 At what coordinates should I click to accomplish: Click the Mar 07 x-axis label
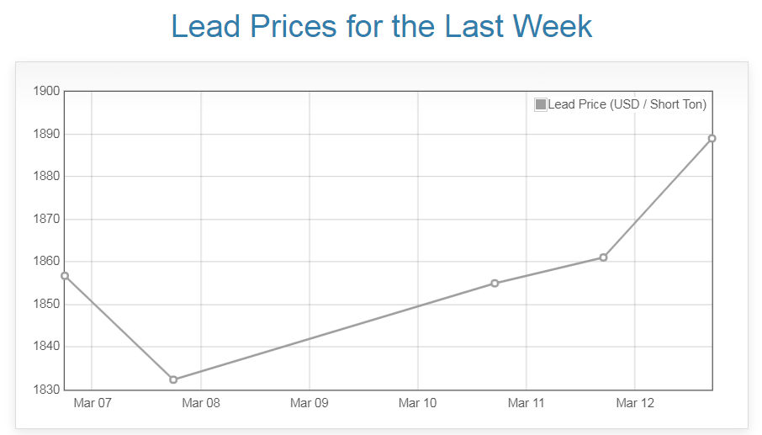pos(93,403)
